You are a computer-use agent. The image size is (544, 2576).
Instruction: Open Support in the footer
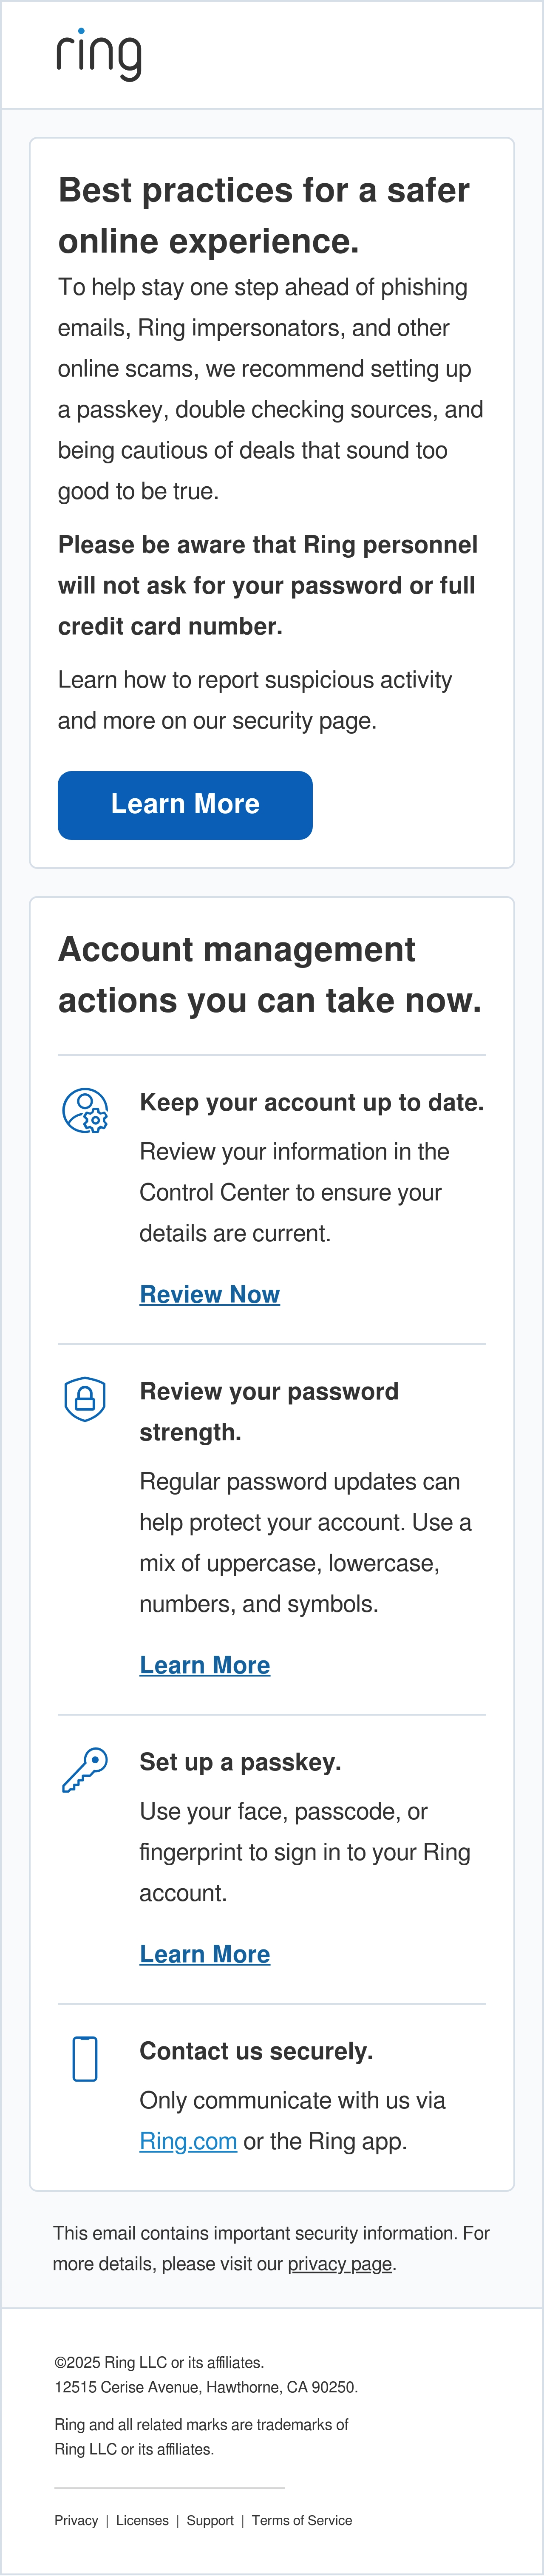(210, 2520)
